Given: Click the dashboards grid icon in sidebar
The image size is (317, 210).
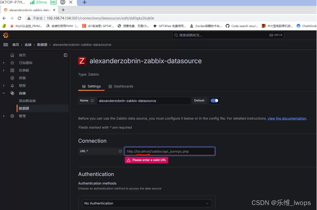Looking at the screenshot, I should click(x=12, y=70).
